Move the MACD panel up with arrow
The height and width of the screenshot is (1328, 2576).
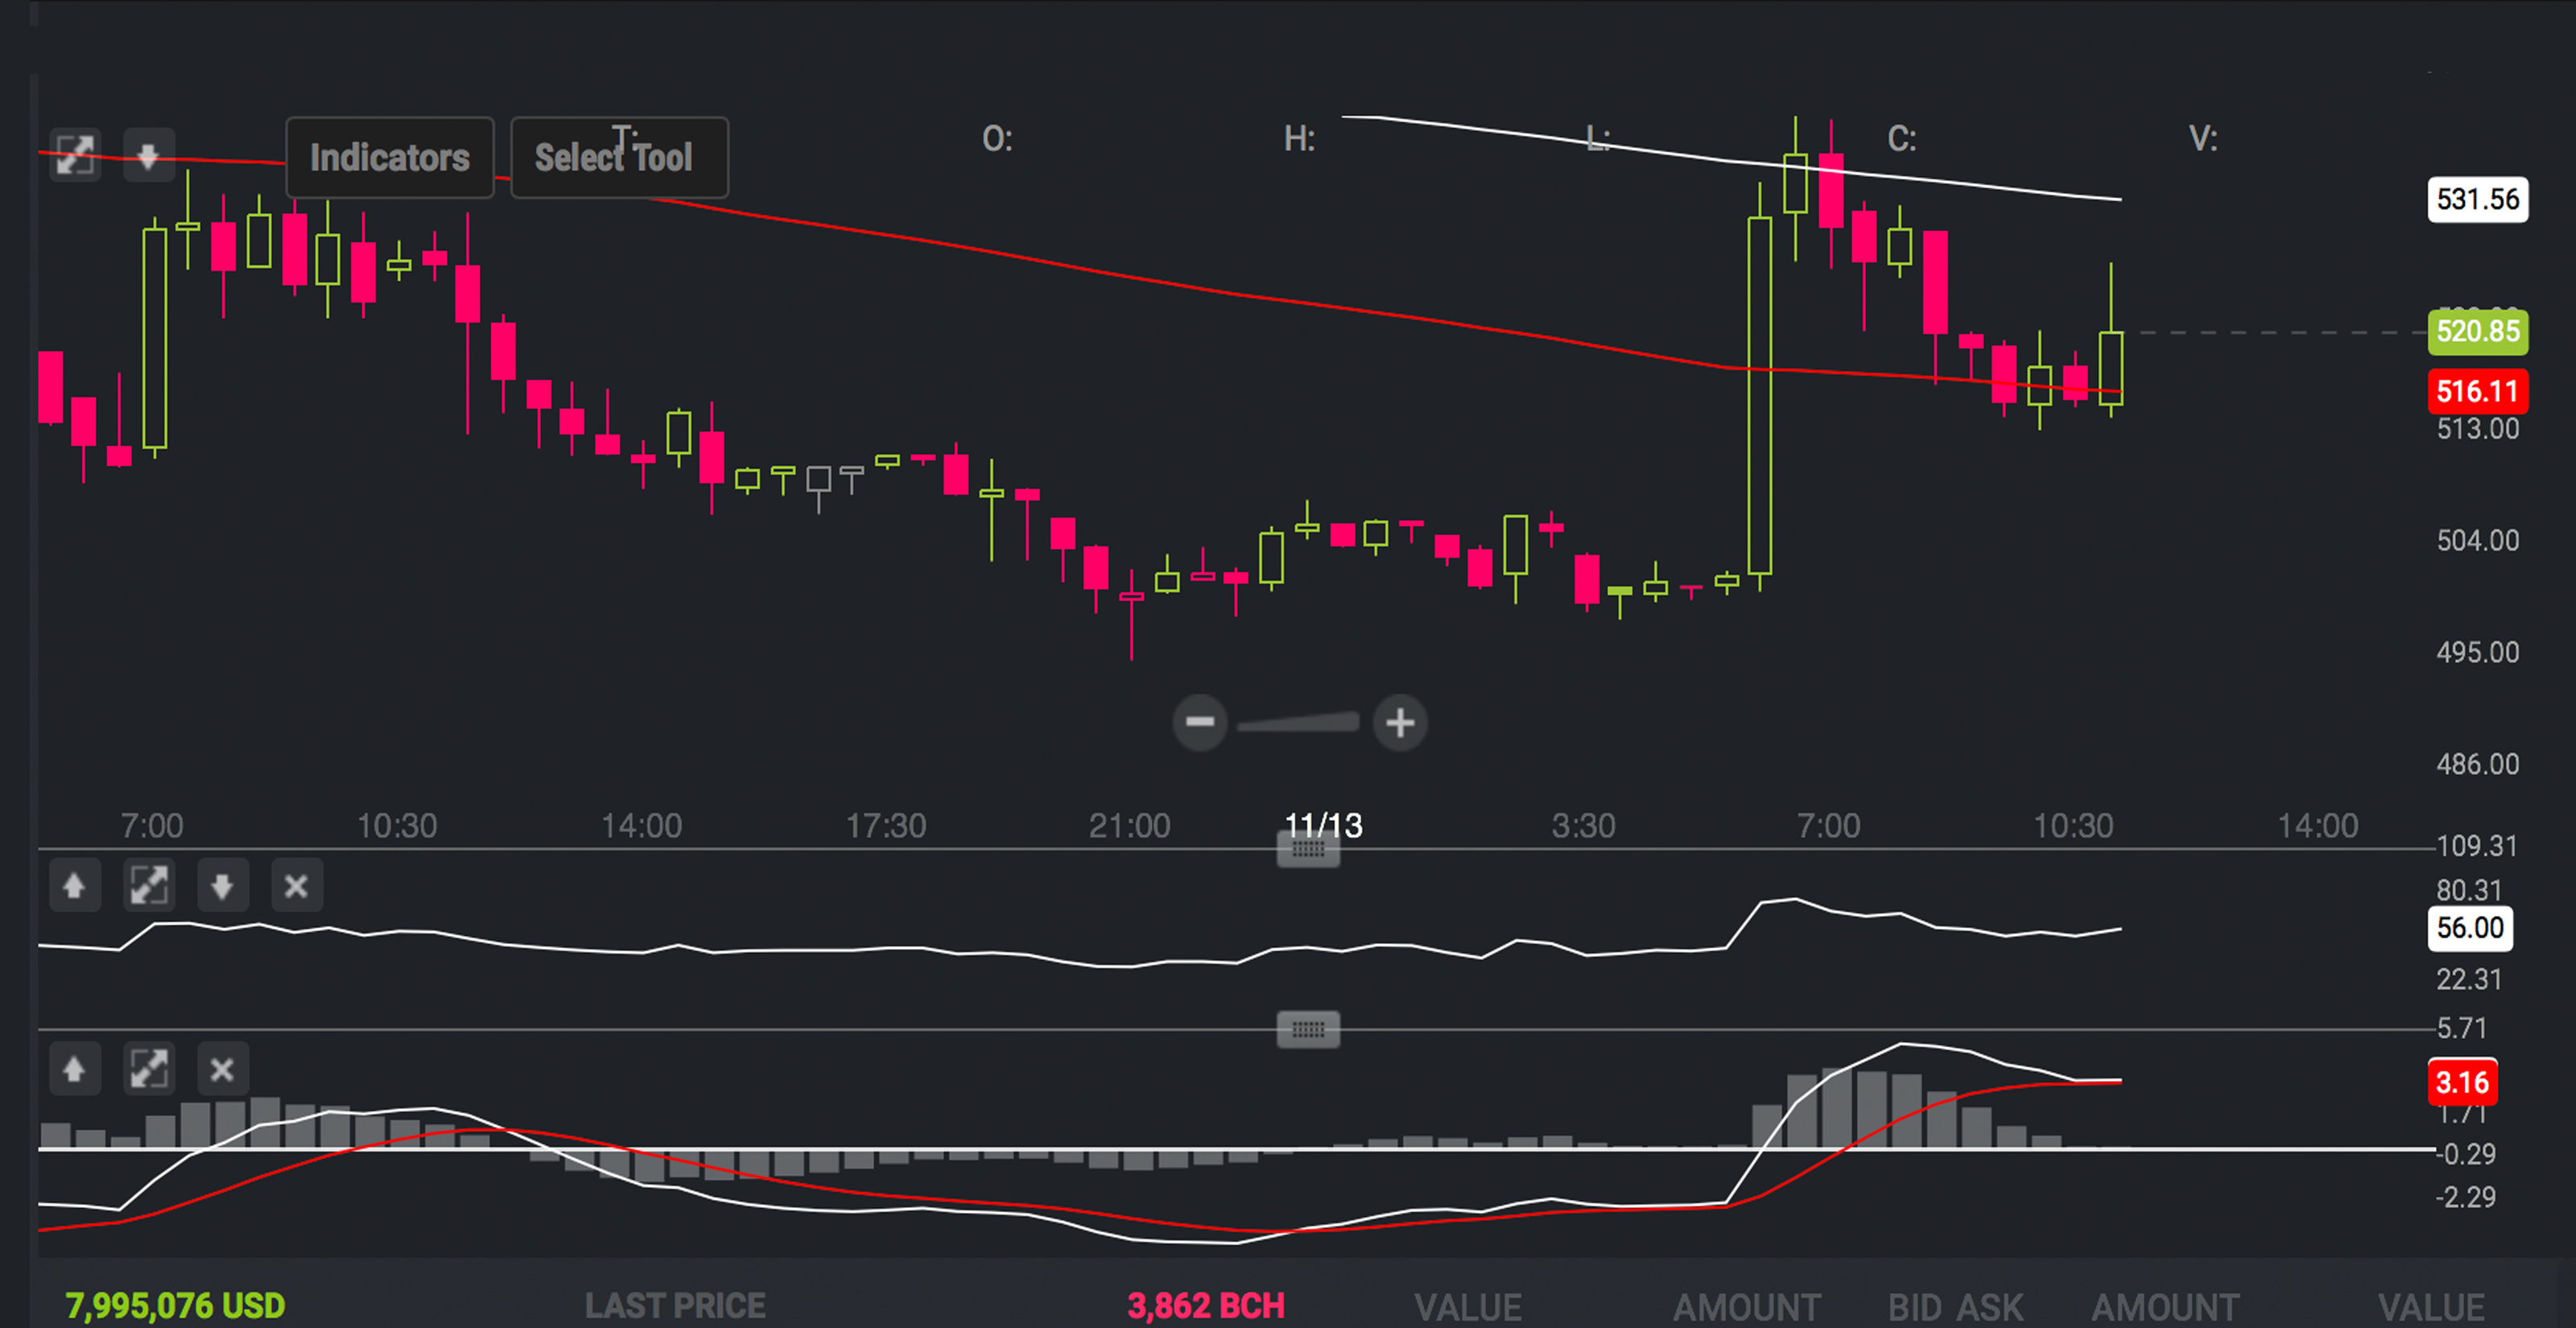[x=74, y=1069]
